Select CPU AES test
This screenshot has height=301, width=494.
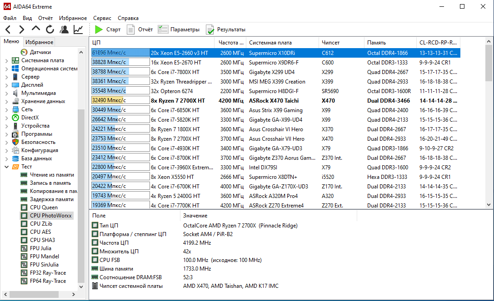(x=40, y=232)
